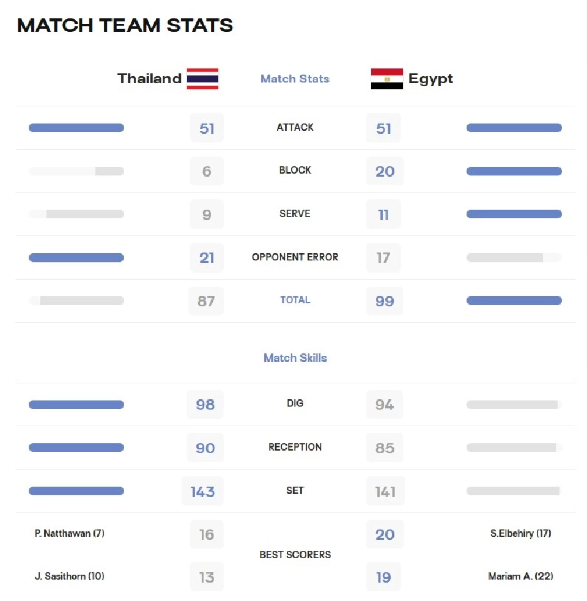Open P. Natthawan (7) player link
This screenshot has height=601, width=587.
69,533
